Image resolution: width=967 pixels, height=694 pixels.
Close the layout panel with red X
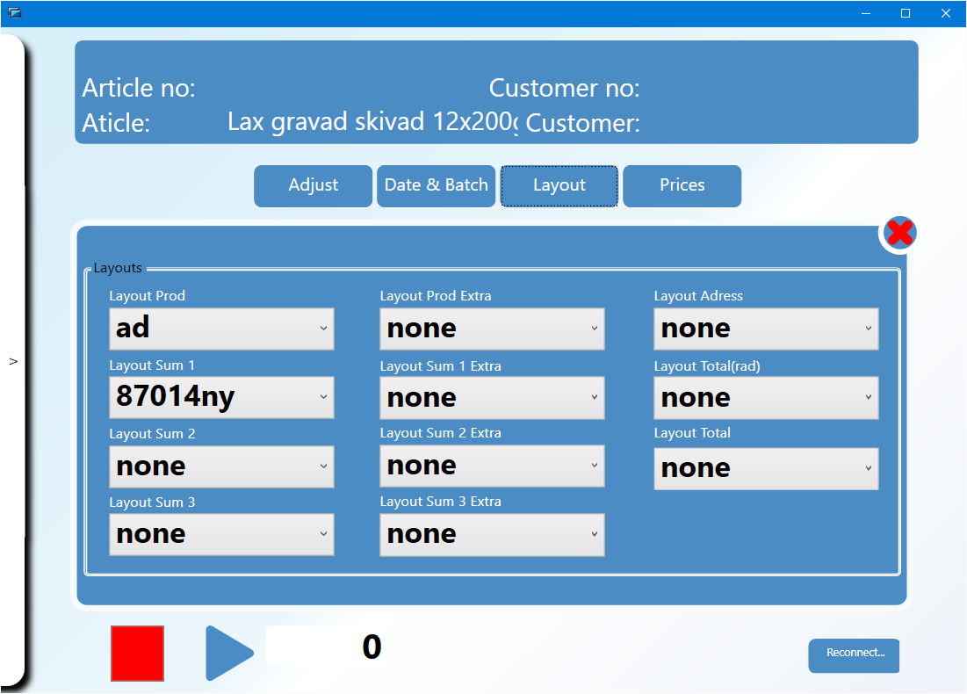(x=899, y=233)
